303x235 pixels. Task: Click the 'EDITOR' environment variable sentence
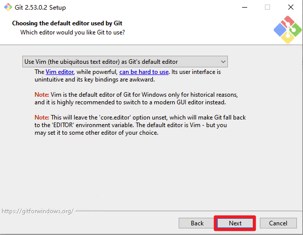(130, 125)
